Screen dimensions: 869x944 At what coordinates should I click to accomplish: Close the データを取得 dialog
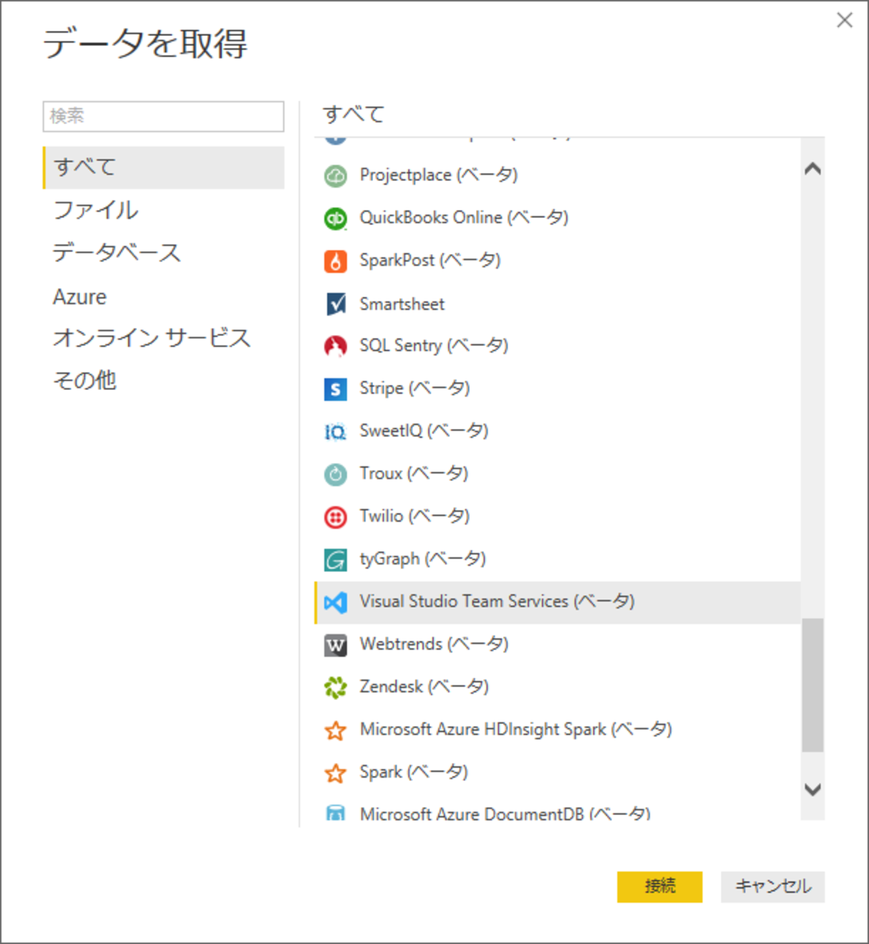pyautogui.click(x=845, y=20)
